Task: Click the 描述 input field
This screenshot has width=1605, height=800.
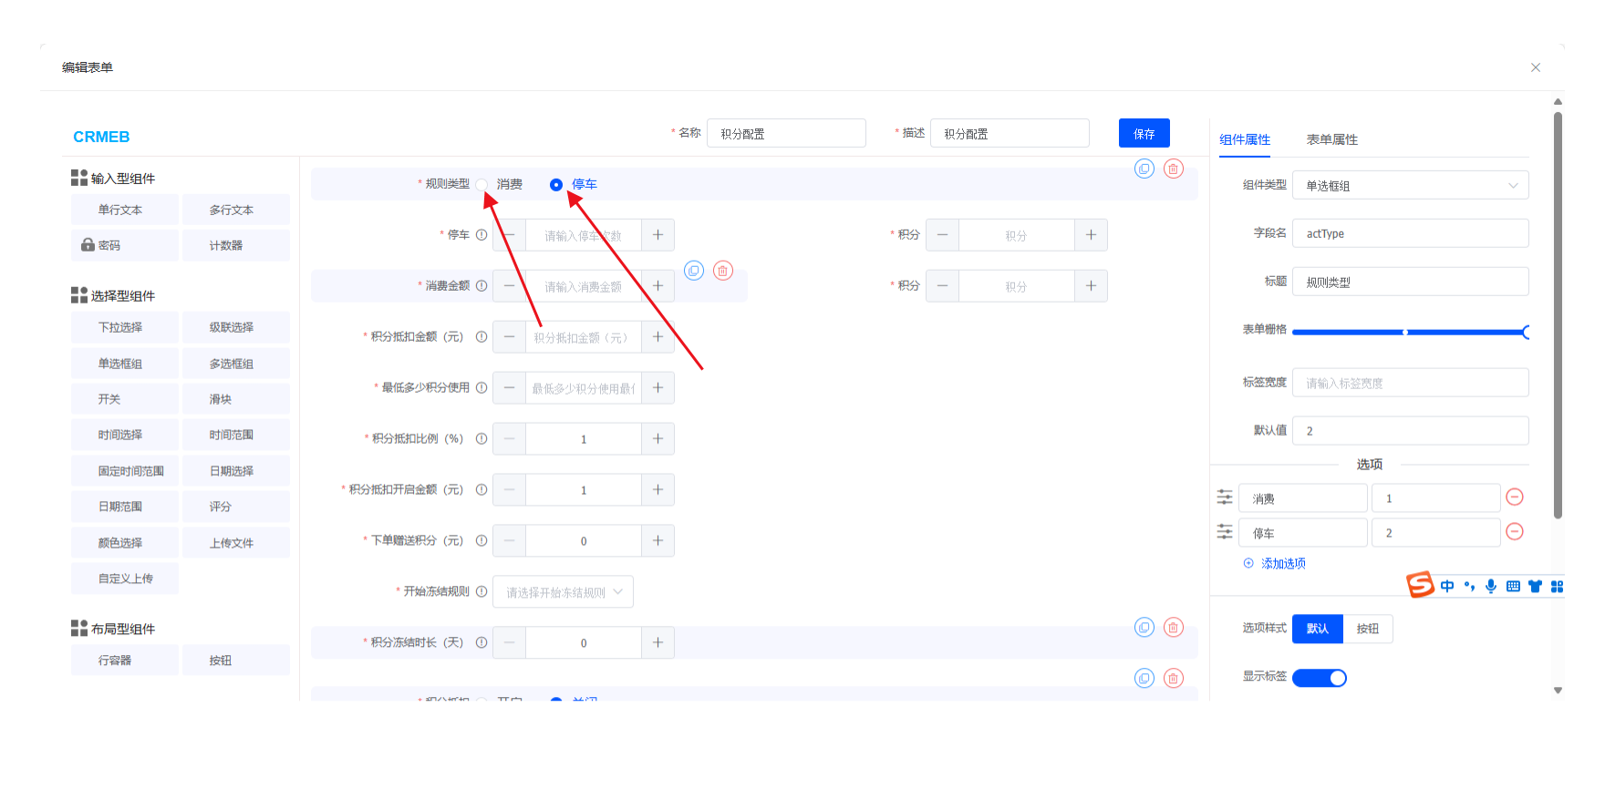Action: (x=1010, y=133)
